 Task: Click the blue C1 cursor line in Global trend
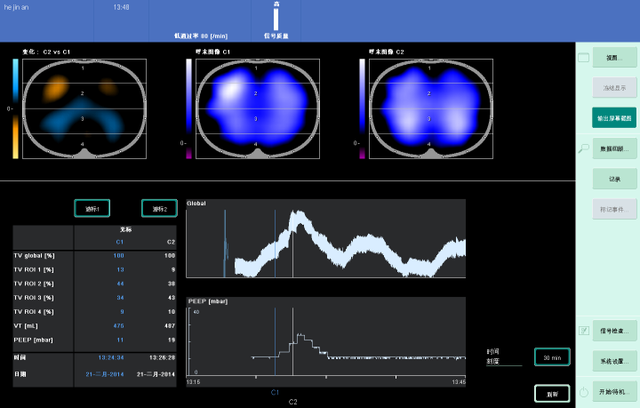(275, 244)
